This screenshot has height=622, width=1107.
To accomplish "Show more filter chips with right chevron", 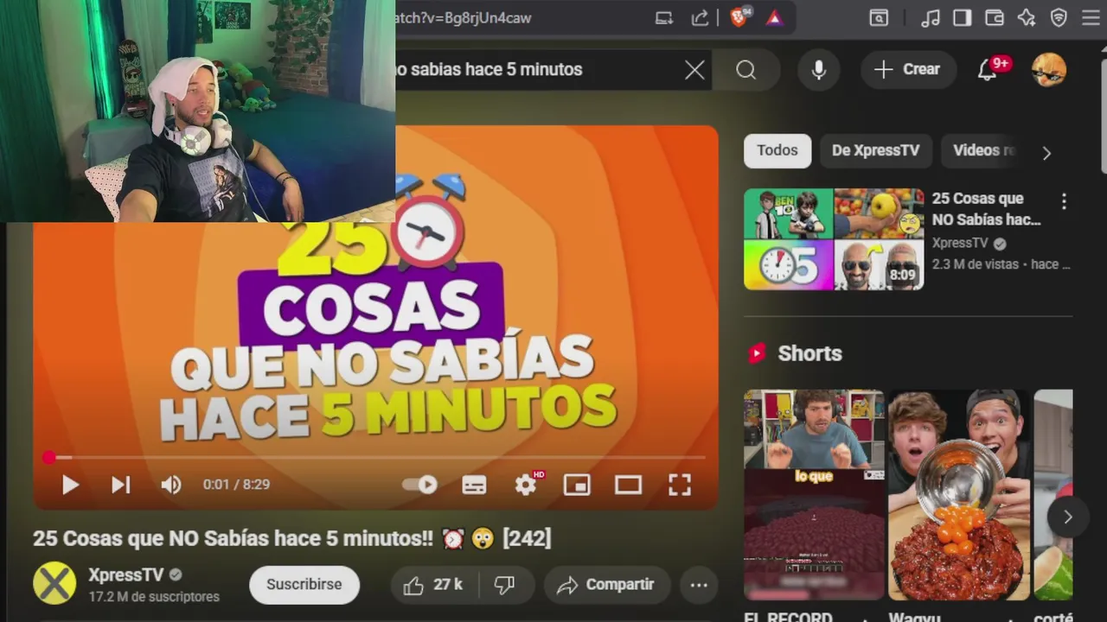I will click(x=1046, y=153).
